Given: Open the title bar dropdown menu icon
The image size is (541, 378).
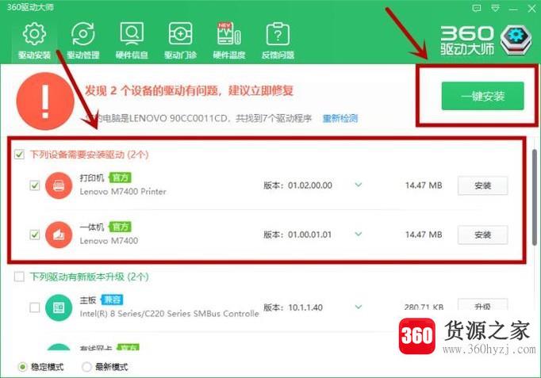Looking at the screenshot, I should [x=496, y=8].
